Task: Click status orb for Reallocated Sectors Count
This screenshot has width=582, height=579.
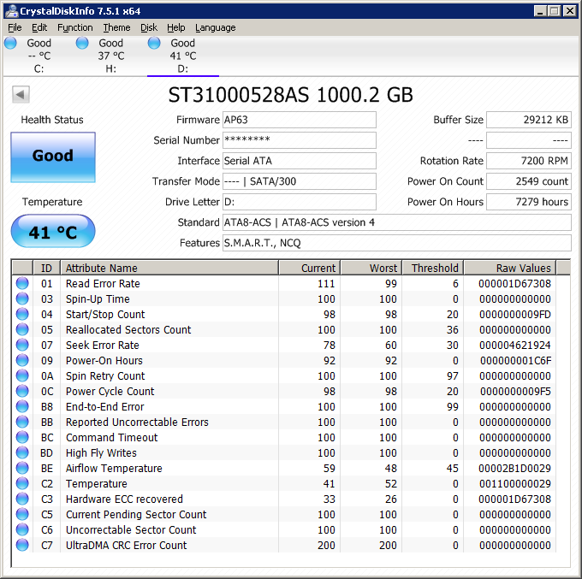Action: tap(22, 330)
